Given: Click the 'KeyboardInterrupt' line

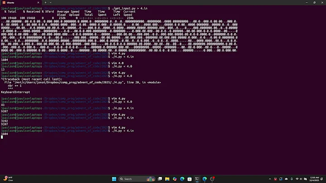Looking at the screenshot, I should 15,92.
